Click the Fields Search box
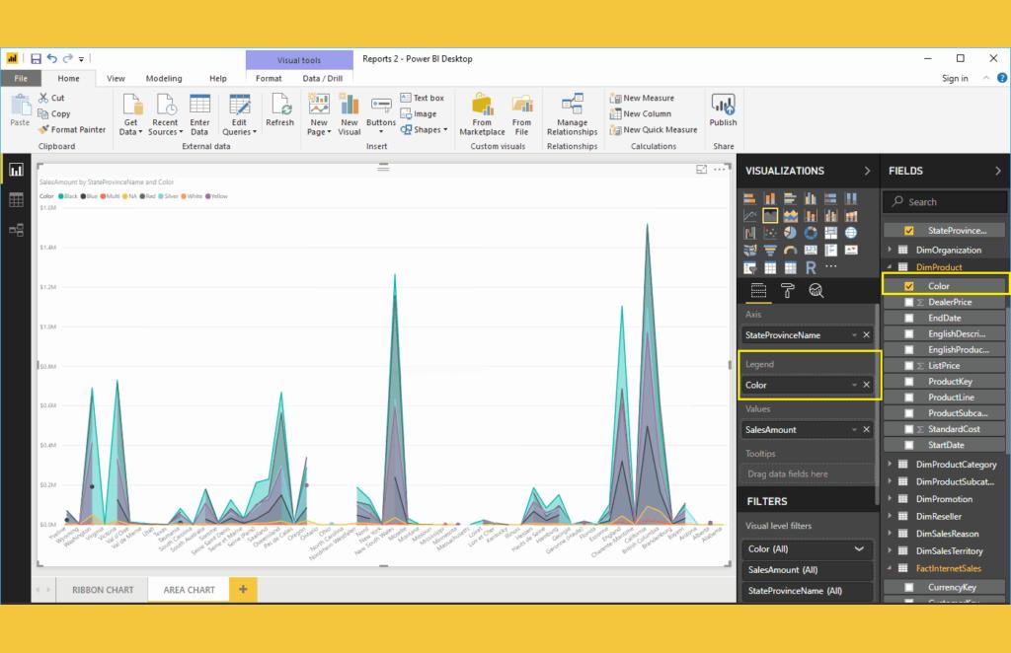The height and width of the screenshot is (653, 1011). click(x=945, y=201)
